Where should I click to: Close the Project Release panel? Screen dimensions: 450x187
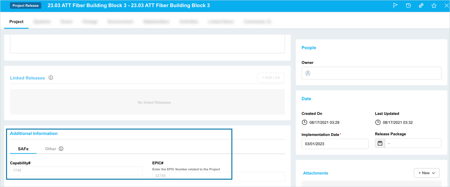[446, 5]
